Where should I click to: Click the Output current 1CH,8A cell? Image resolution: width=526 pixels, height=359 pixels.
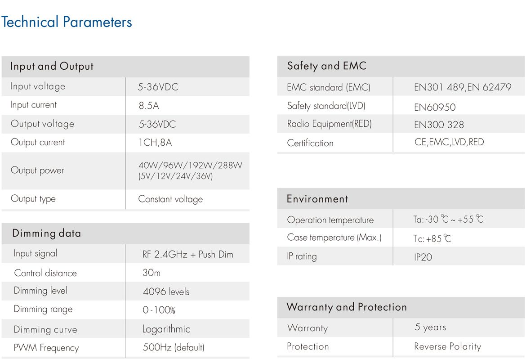click(155, 143)
